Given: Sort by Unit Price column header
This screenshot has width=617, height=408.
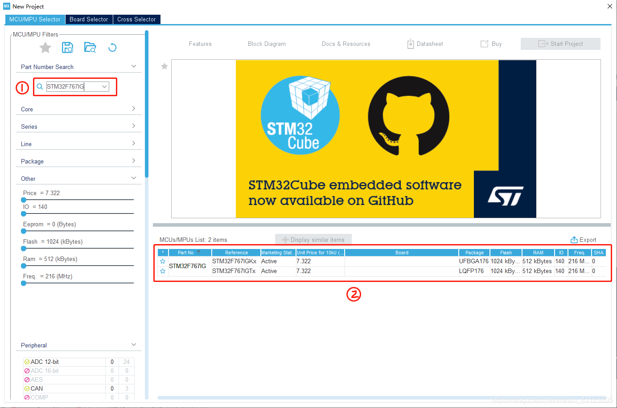Looking at the screenshot, I should coord(320,253).
